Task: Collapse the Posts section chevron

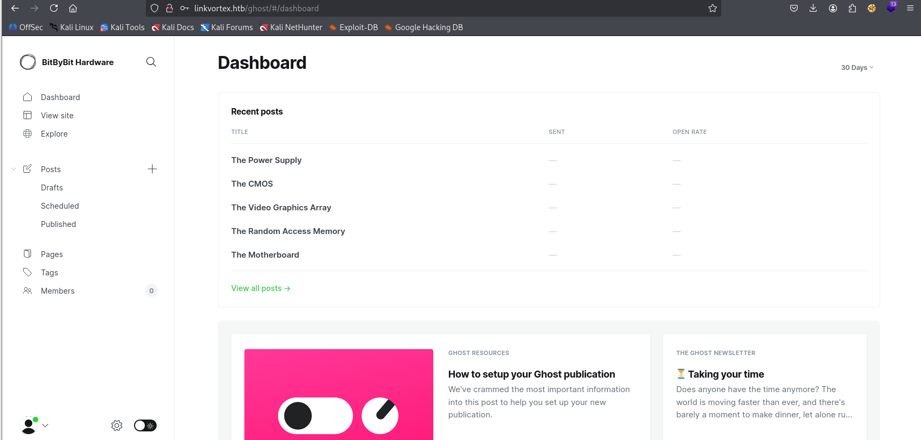Action: point(14,169)
